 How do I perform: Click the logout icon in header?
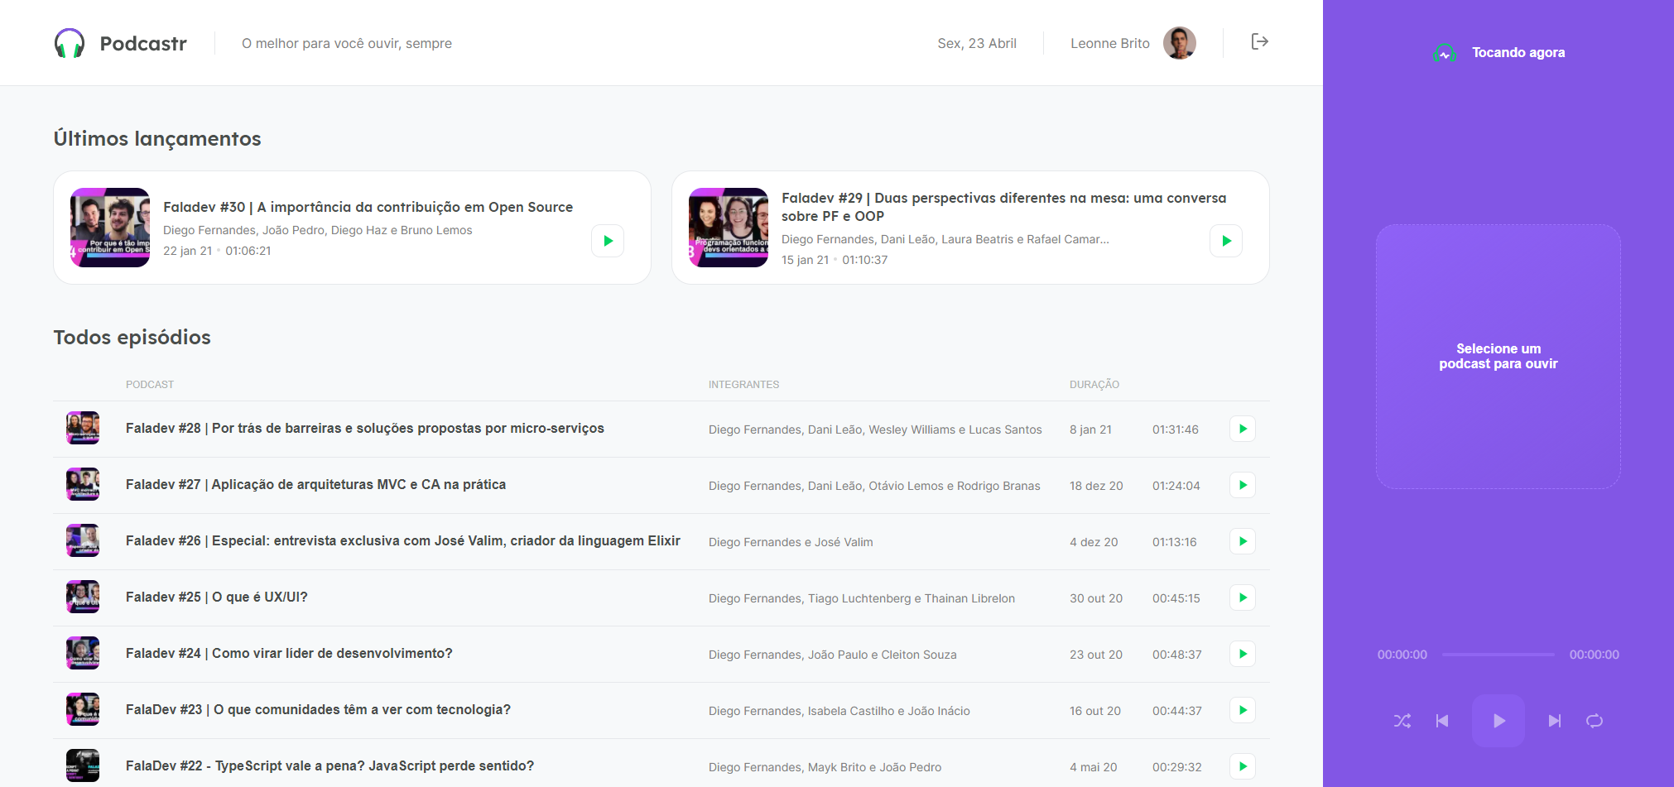click(1260, 41)
